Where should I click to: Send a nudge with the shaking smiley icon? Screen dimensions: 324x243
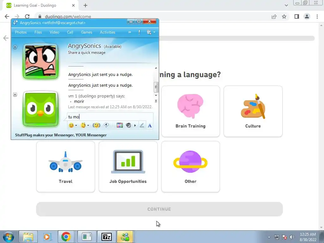[x=96, y=125]
